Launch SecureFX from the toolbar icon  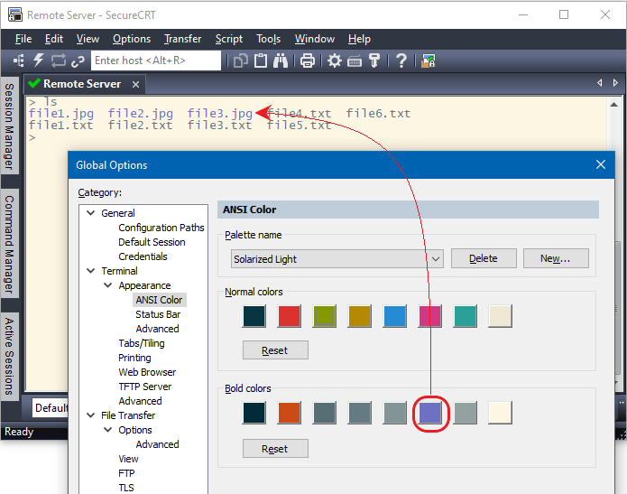click(x=428, y=61)
